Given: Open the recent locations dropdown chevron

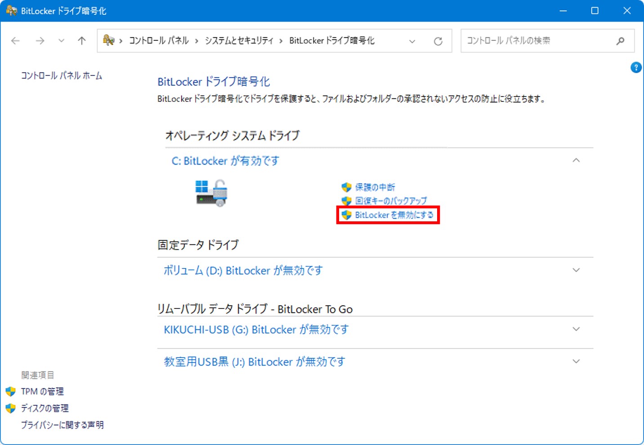Looking at the screenshot, I should click(x=61, y=41).
